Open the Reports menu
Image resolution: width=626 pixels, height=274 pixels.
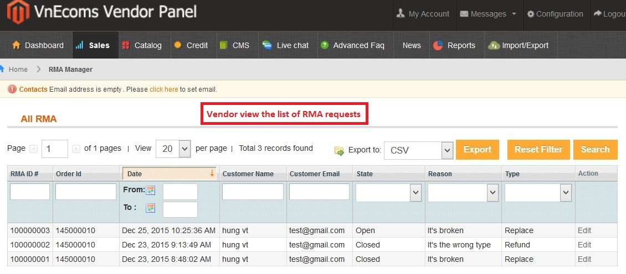coord(456,45)
